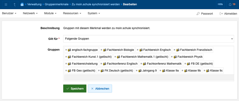Open the Ressourcen menu
This screenshot has width=239, height=101.
(x=72, y=13)
